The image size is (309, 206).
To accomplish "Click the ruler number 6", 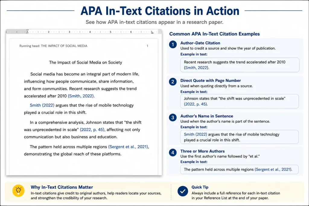I will coord(131,32).
